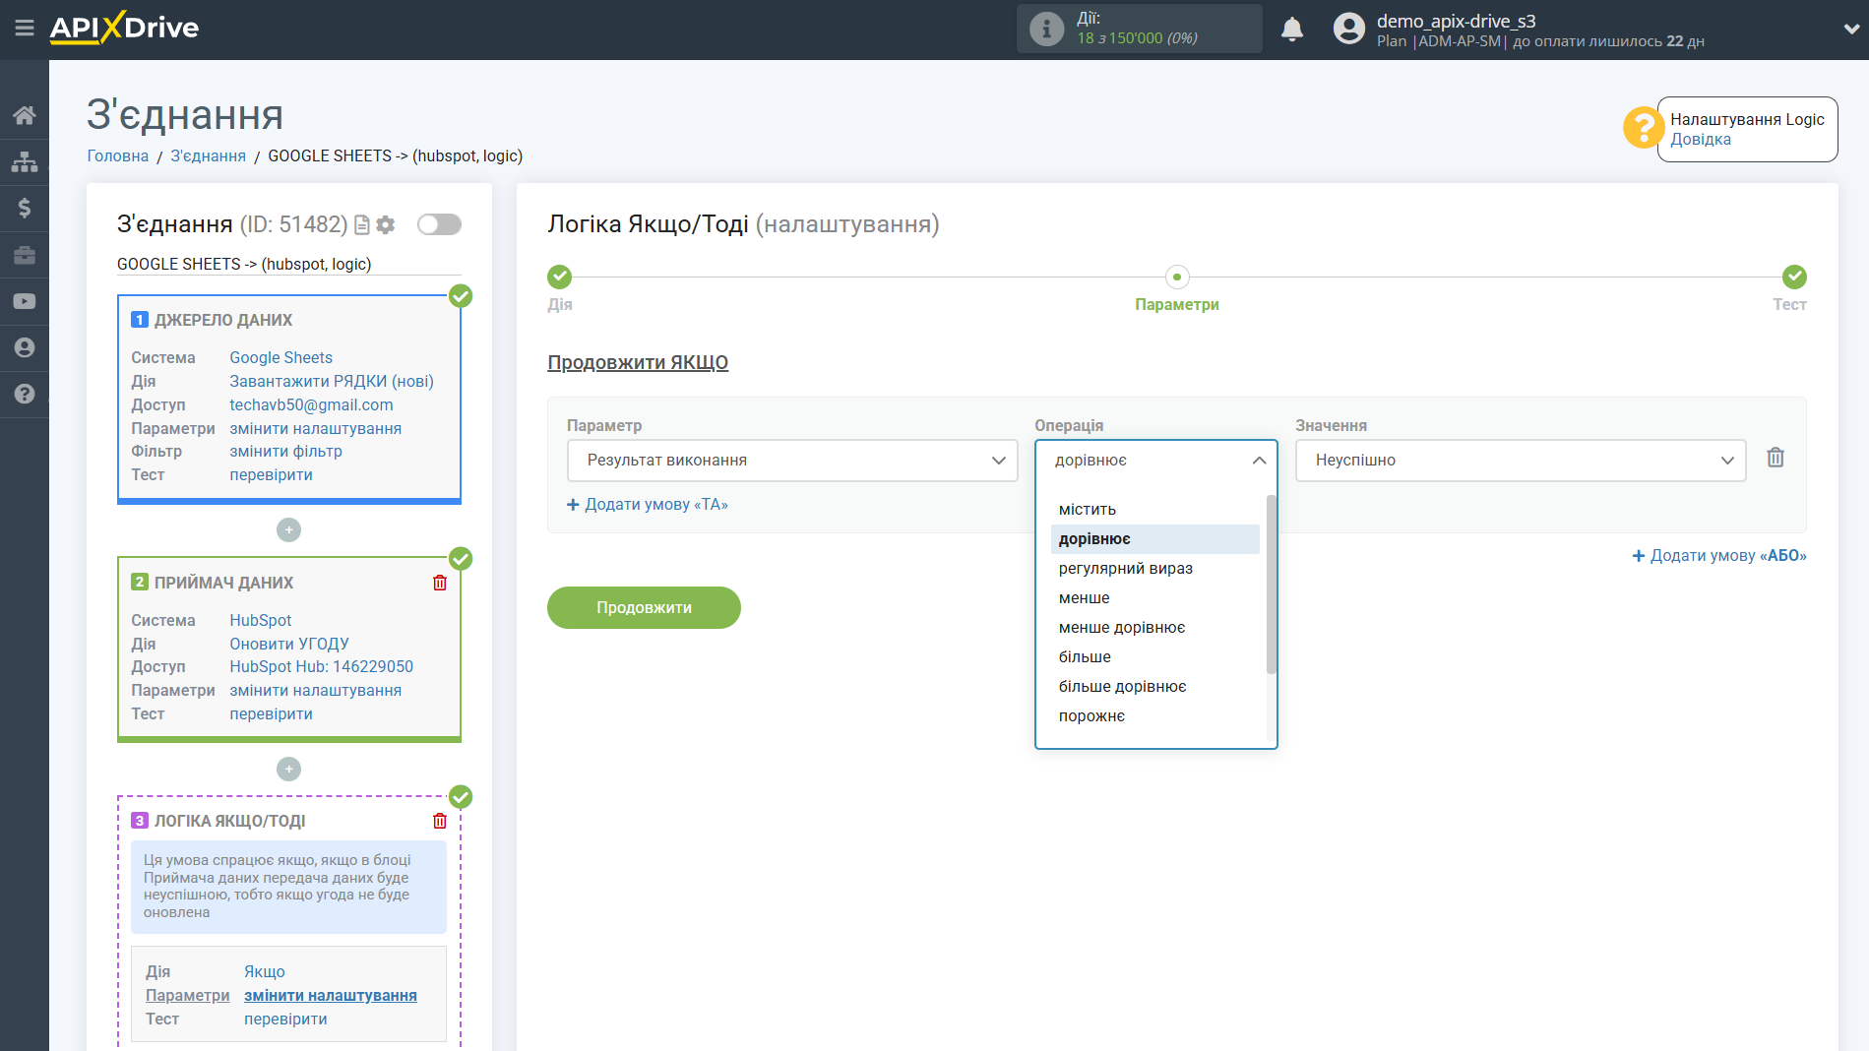Open the billing dollar icon in sidebar

25,208
